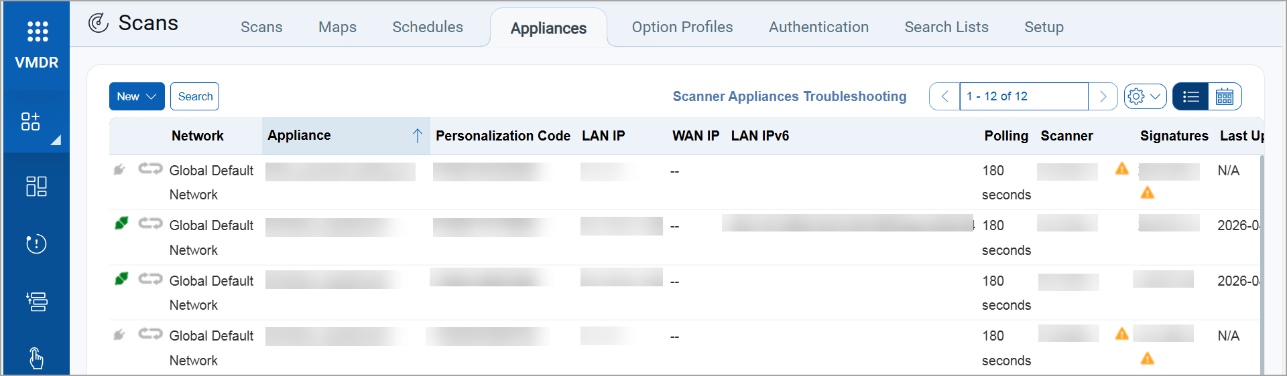This screenshot has width=1287, height=376.
Task: Click third row Global Default Network cell
Action: pyautogui.click(x=211, y=293)
